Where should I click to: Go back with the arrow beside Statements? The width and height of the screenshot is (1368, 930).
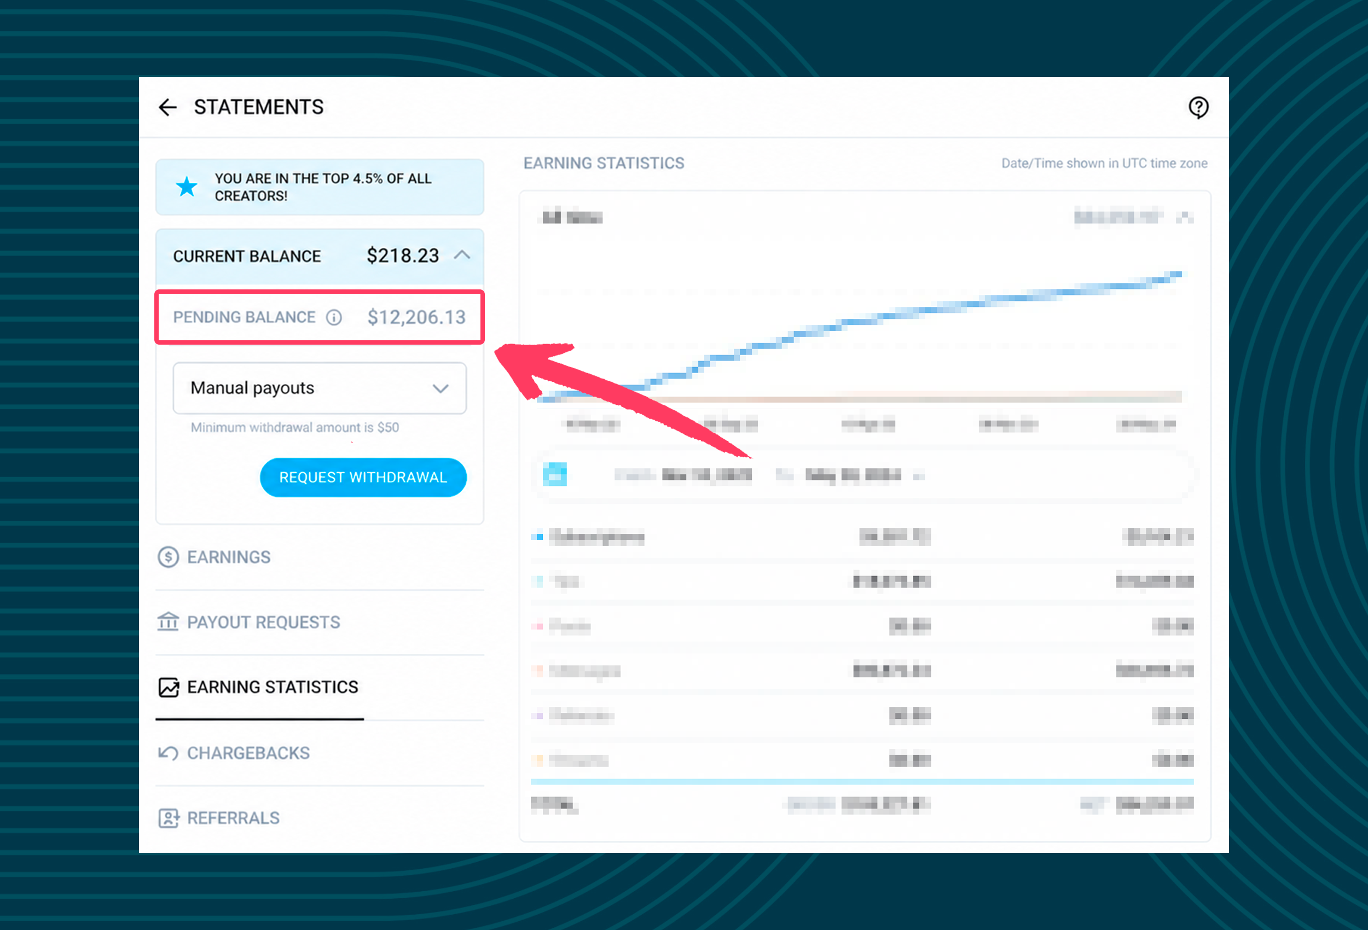[x=168, y=107]
